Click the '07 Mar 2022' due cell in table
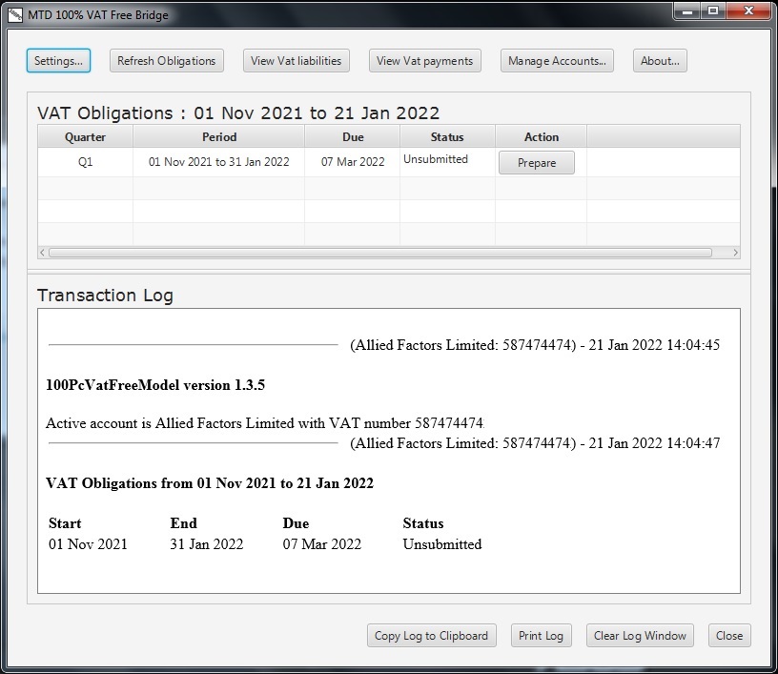Viewport: 778px width, 674px height. pos(352,162)
